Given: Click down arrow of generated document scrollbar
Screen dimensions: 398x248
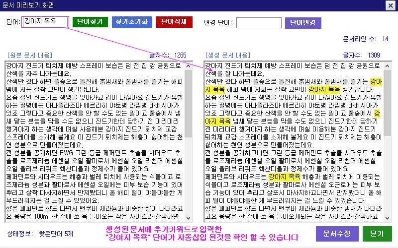Looking at the screenshot, I should (387, 217).
